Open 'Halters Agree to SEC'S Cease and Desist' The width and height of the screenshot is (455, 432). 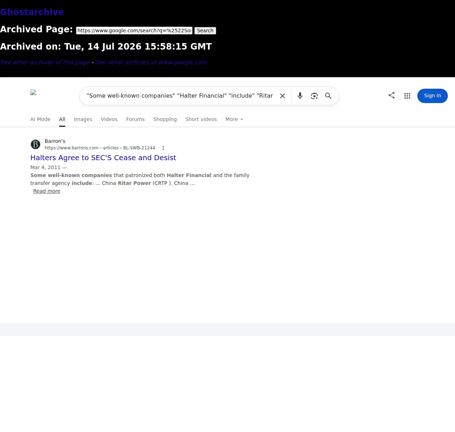103,158
